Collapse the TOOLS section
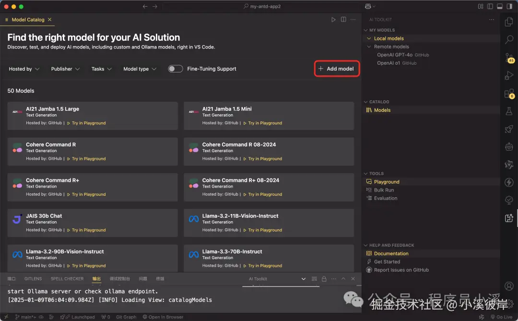Image resolution: width=518 pixels, height=321 pixels. [365, 174]
